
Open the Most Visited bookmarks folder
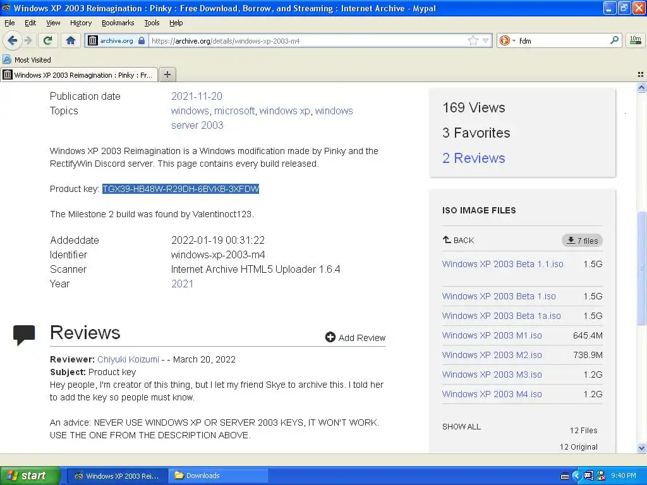coord(27,60)
